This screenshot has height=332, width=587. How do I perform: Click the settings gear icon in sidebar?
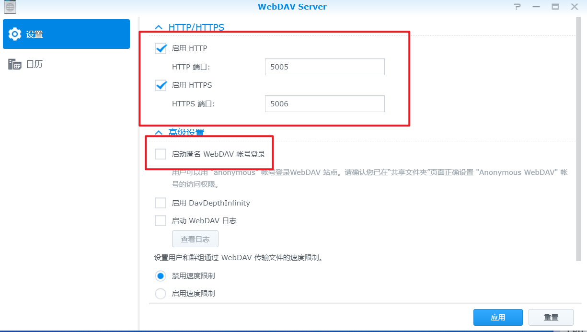pyautogui.click(x=15, y=34)
